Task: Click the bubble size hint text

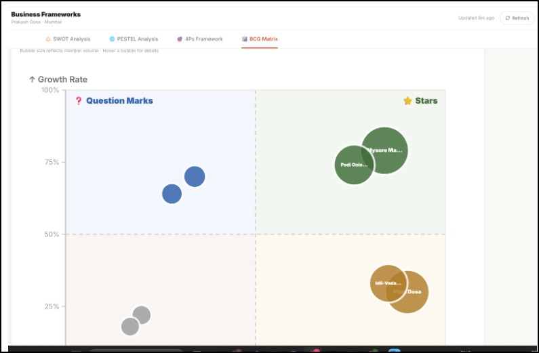Action: 89,51
